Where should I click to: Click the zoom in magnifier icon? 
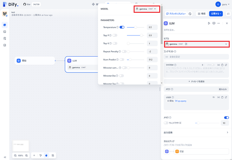pos(27,155)
